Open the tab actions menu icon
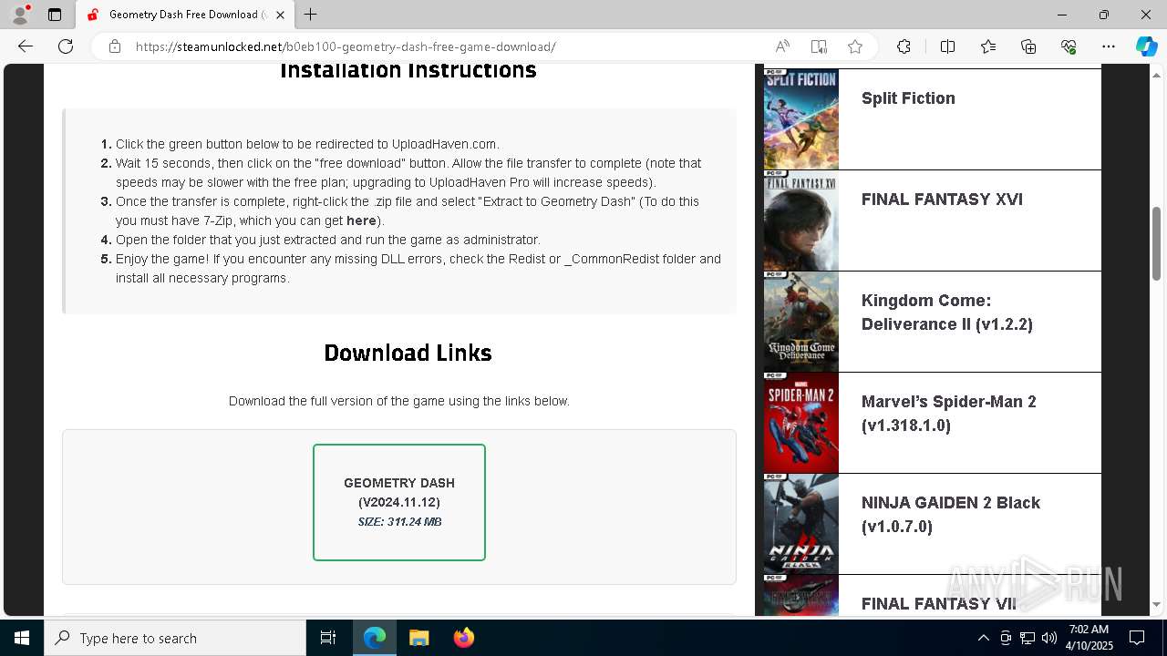 tap(55, 15)
